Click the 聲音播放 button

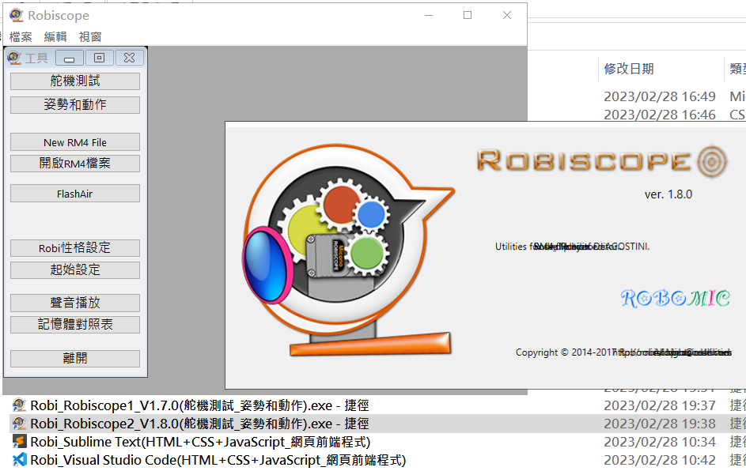tap(75, 302)
